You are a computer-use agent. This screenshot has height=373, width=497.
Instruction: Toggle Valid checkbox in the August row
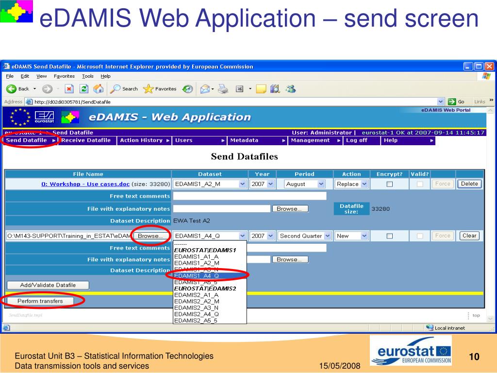pyautogui.click(x=420, y=184)
